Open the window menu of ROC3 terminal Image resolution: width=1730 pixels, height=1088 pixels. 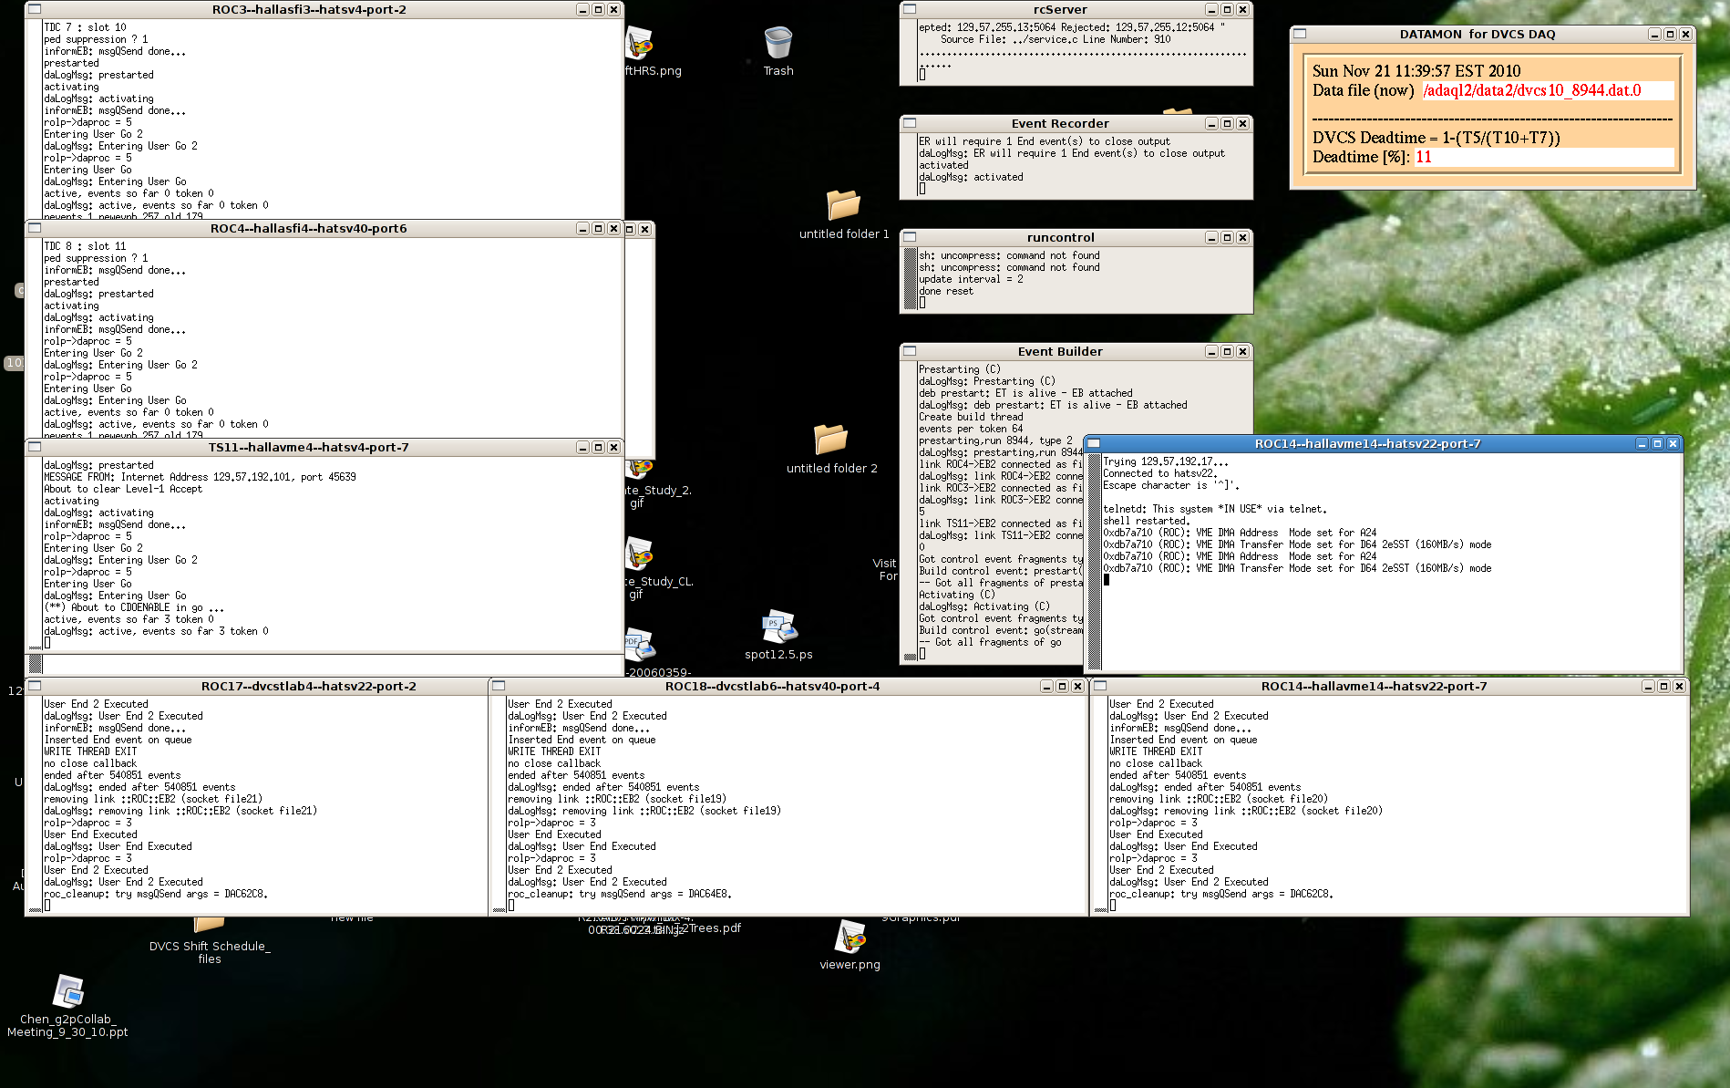coord(35,9)
